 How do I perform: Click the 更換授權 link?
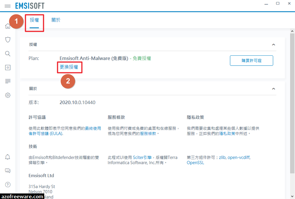[x=69, y=67]
